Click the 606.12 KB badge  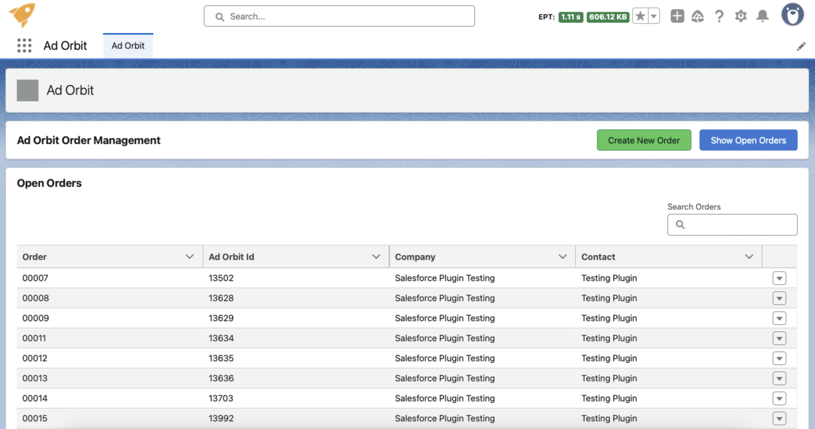608,17
